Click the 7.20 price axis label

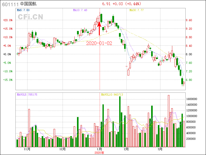pyautogui.click(x=189, y=71)
